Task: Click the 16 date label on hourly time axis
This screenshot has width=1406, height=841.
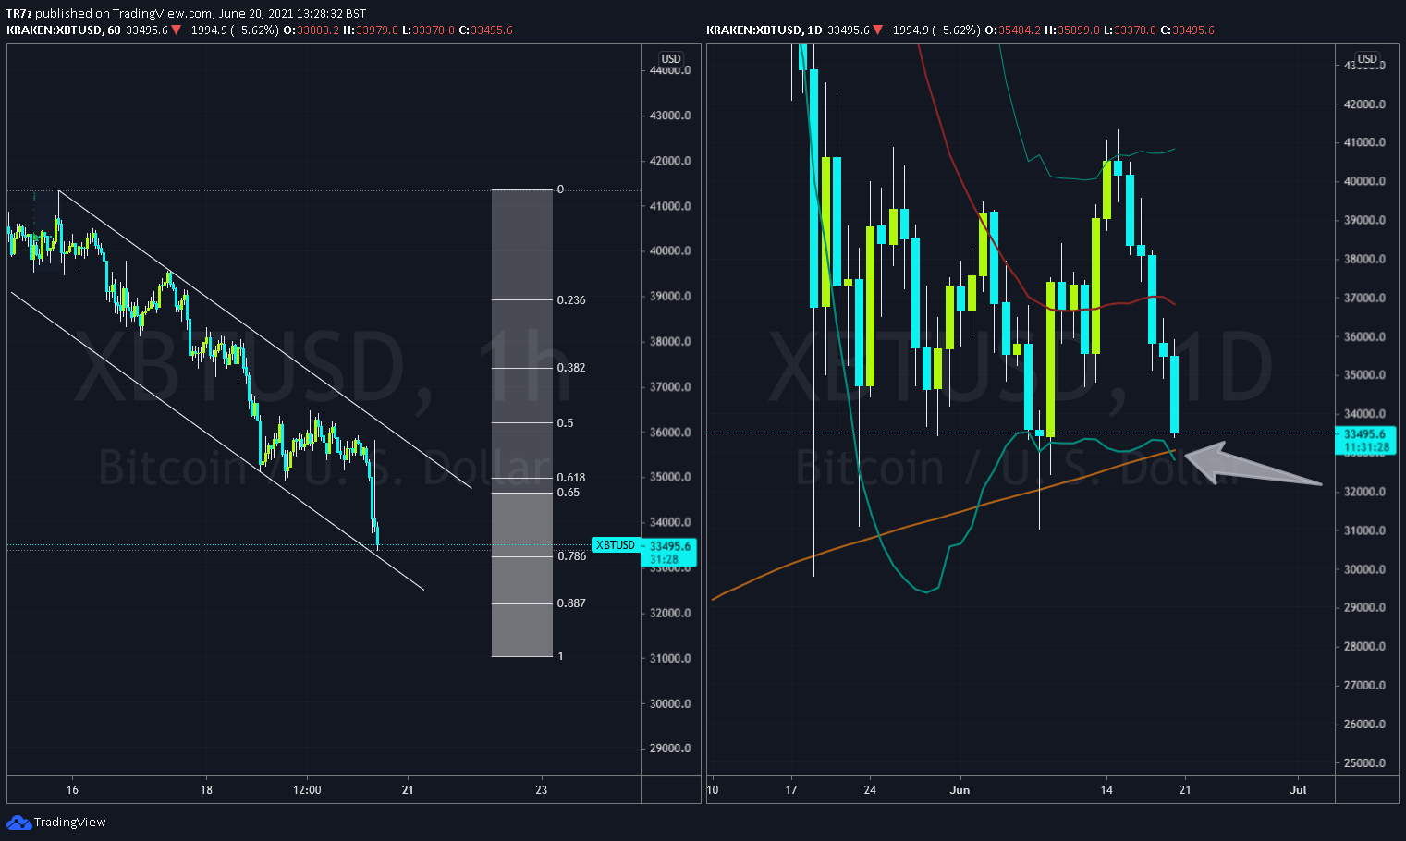Action: tap(72, 790)
